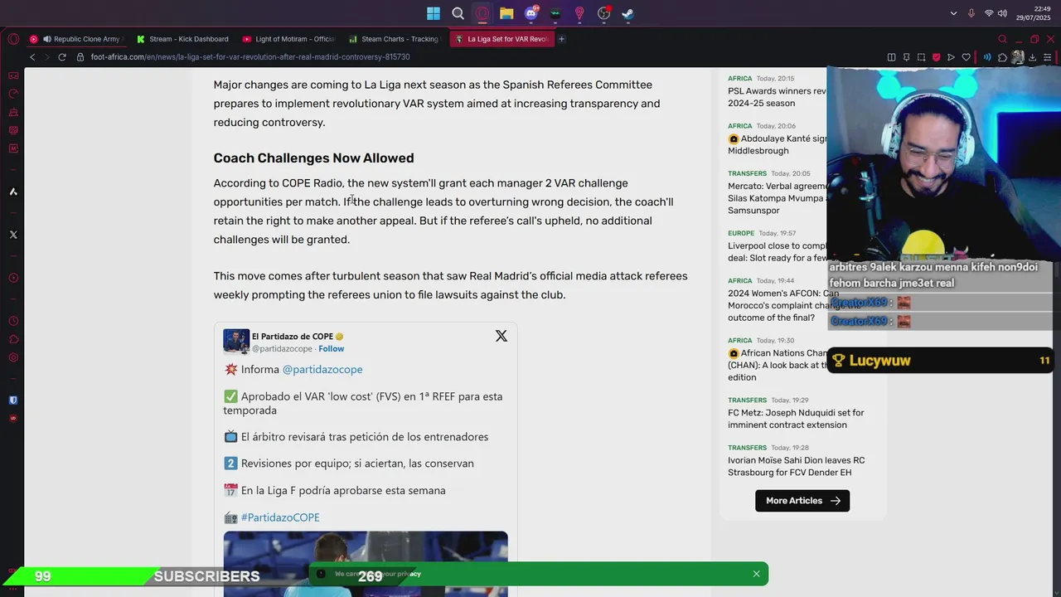The image size is (1061, 597).
Task: Open Windows search in taskbar
Action: pos(458,13)
